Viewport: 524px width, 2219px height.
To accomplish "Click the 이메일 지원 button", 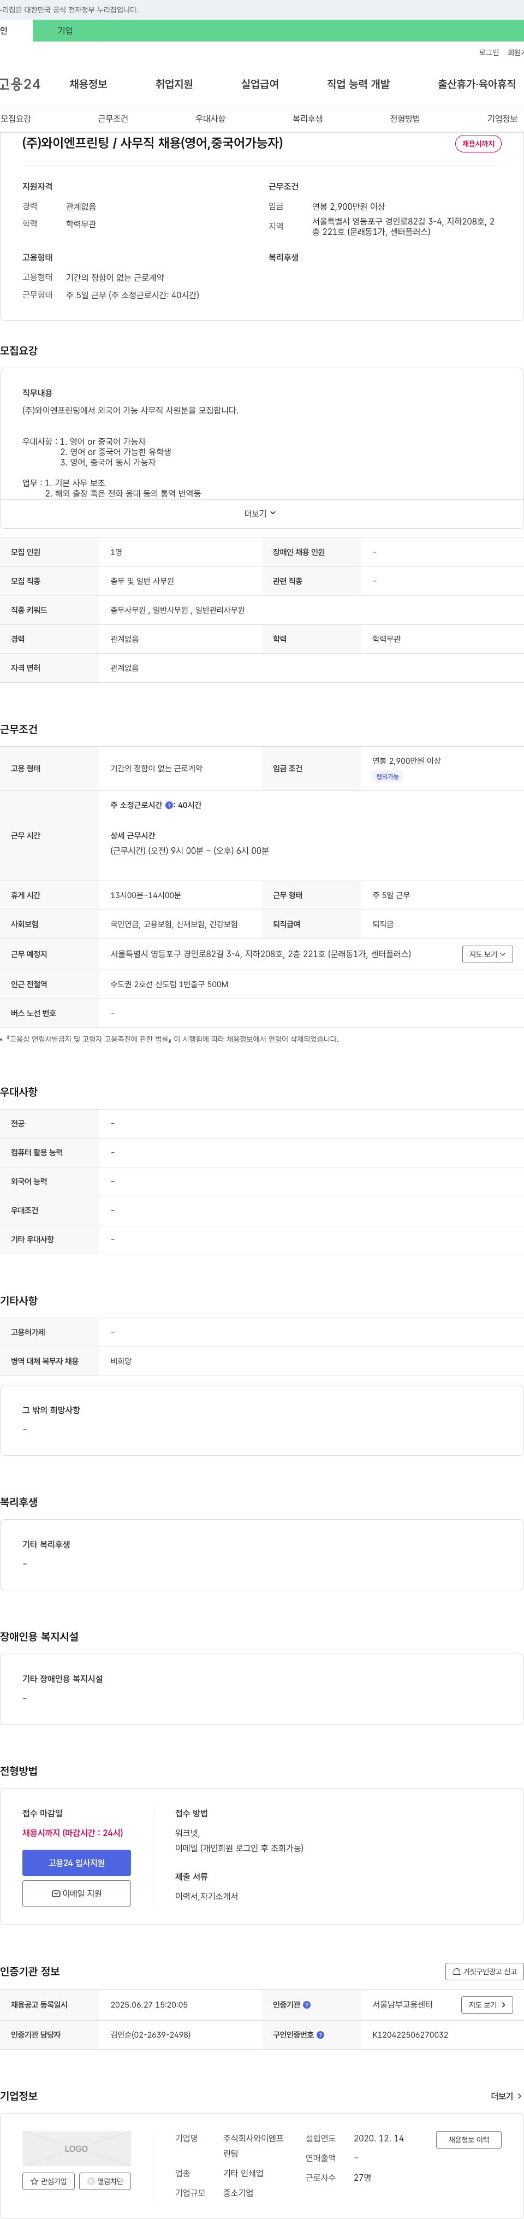I will pyautogui.click(x=76, y=1893).
